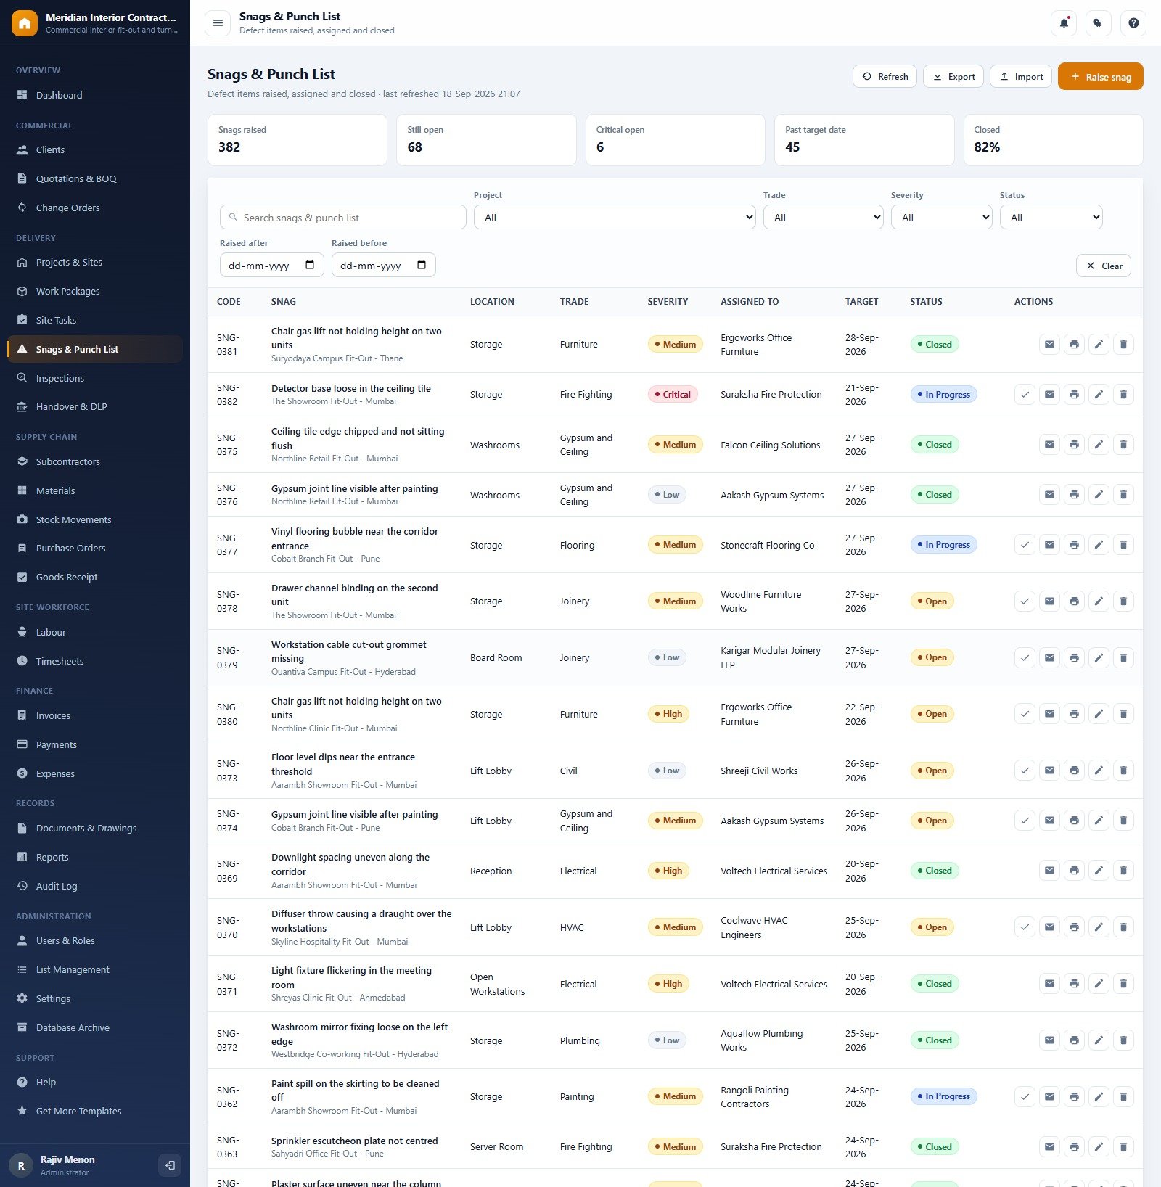
Task: Delete snag SNG-0381 with trash icon
Action: coord(1123,345)
